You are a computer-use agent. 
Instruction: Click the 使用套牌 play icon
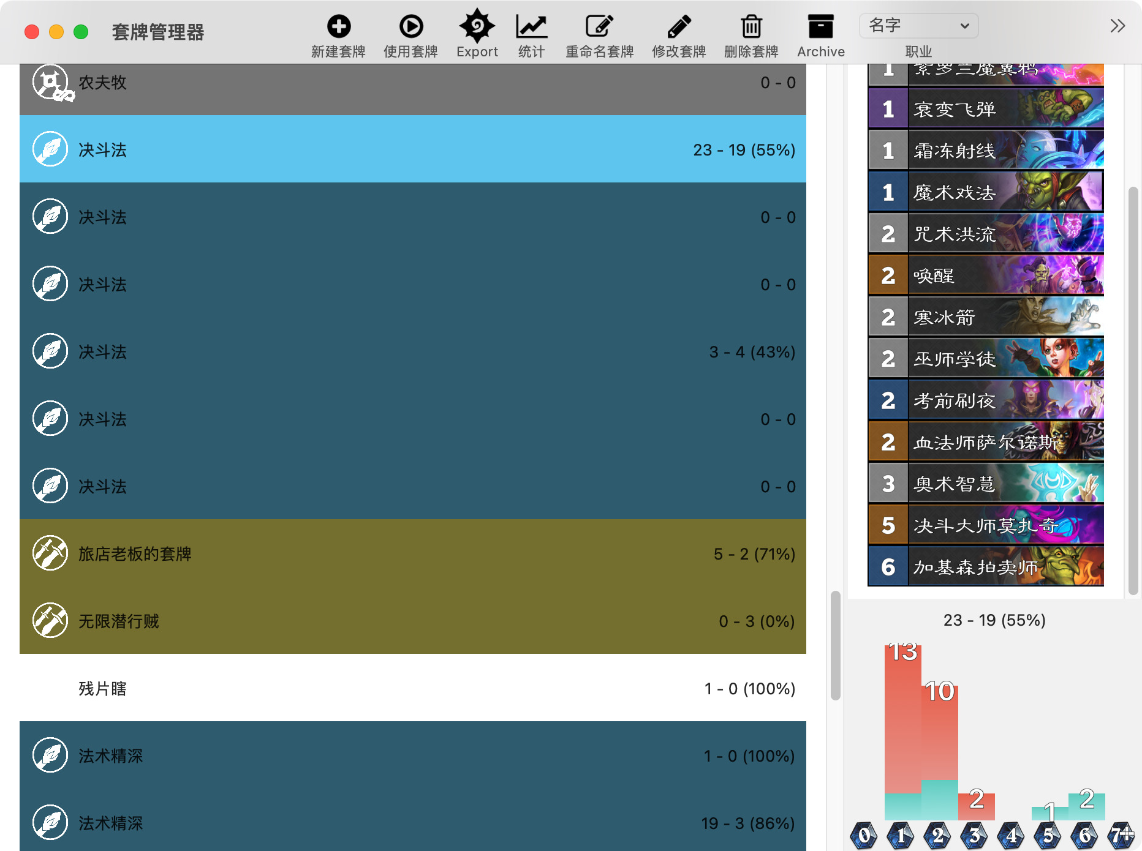point(410,27)
